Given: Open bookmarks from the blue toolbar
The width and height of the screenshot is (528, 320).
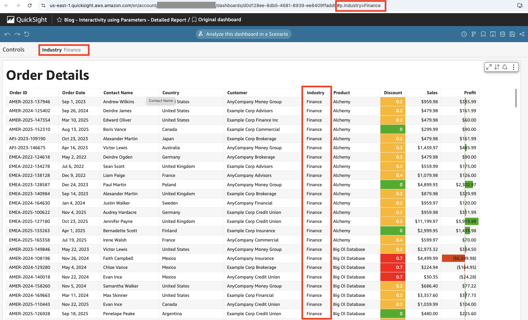Looking at the screenshot, I should click(483, 34).
